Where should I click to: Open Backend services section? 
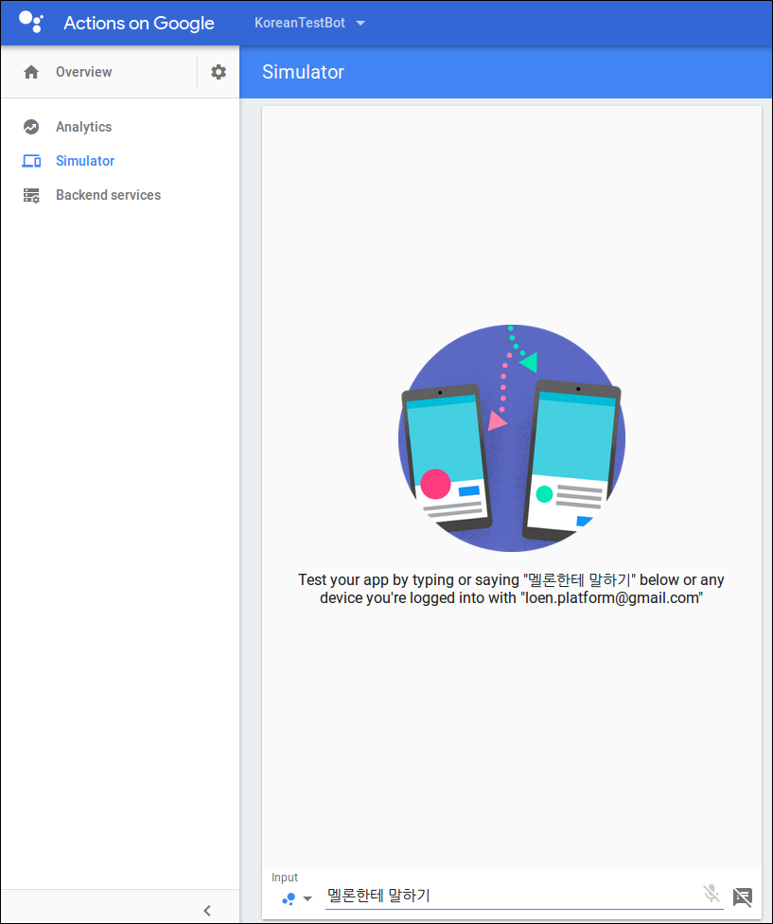tap(108, 195)
